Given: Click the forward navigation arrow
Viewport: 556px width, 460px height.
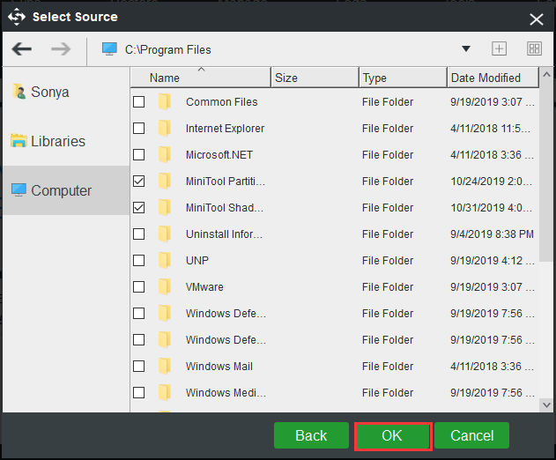Looking at the screenshot, I should coord(61,49).
